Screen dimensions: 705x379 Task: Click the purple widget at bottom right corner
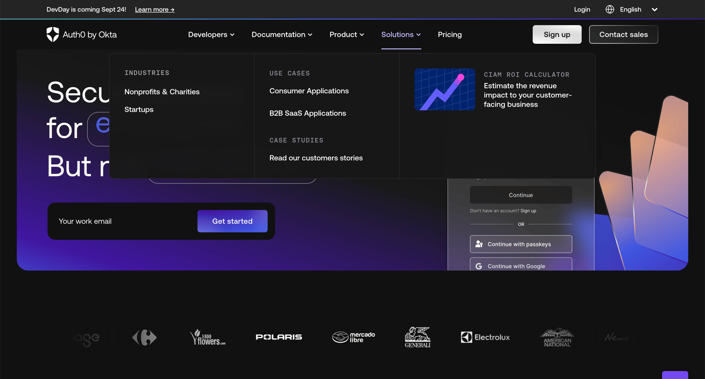click(675, 375)
